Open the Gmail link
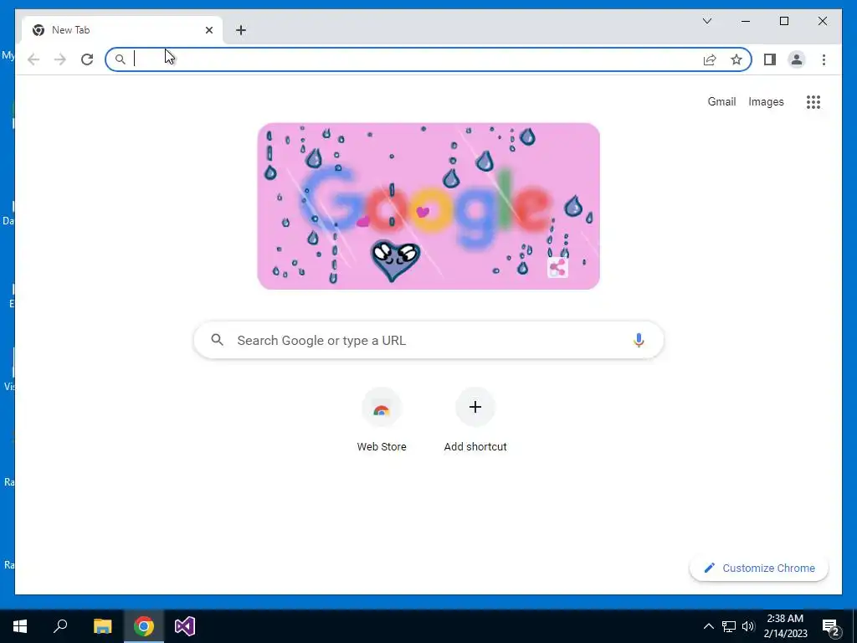The height and width of the screenshot is (643, 857). [721, 101]
